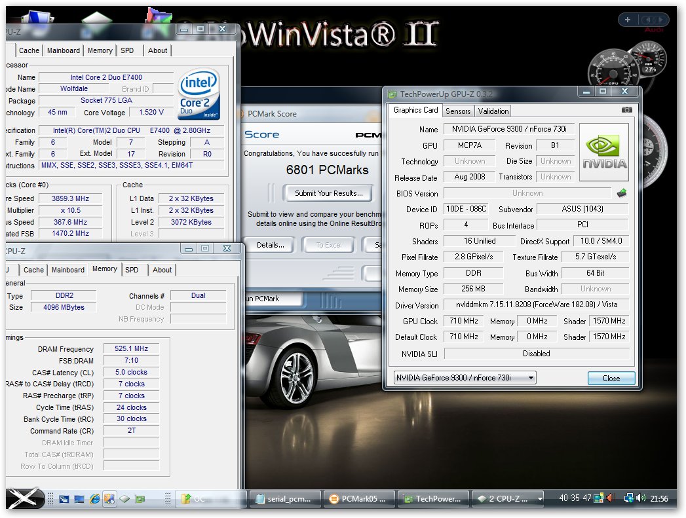Select the GPU-Z Graphics Card tab

pos(415,110)
